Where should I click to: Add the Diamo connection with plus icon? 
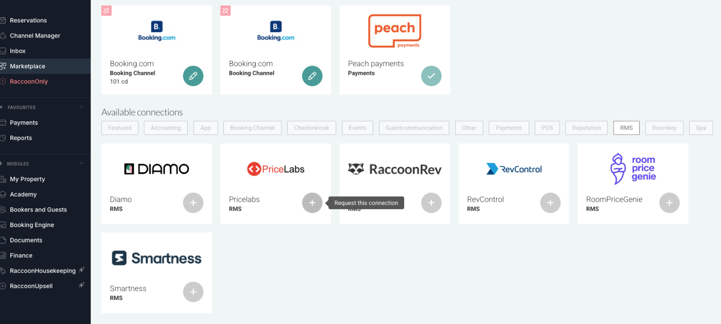(193, 203)
